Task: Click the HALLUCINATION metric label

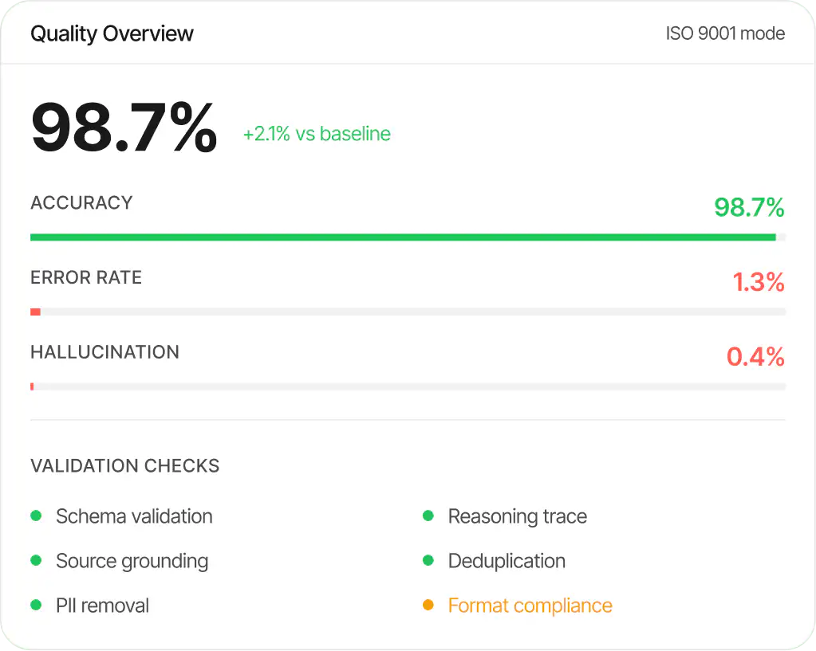Action: tap(104, 352)
